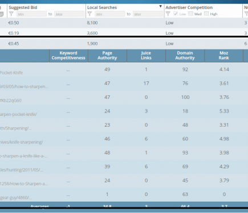This screenshot has width=248, height=213.
Task: Sort by the Moz Rank header
Action: 224,56
